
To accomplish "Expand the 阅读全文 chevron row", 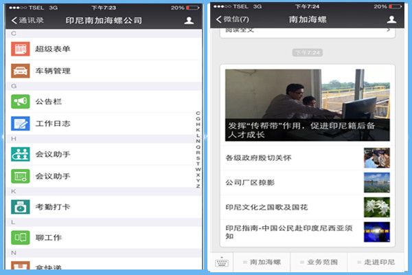I will 388,30.
